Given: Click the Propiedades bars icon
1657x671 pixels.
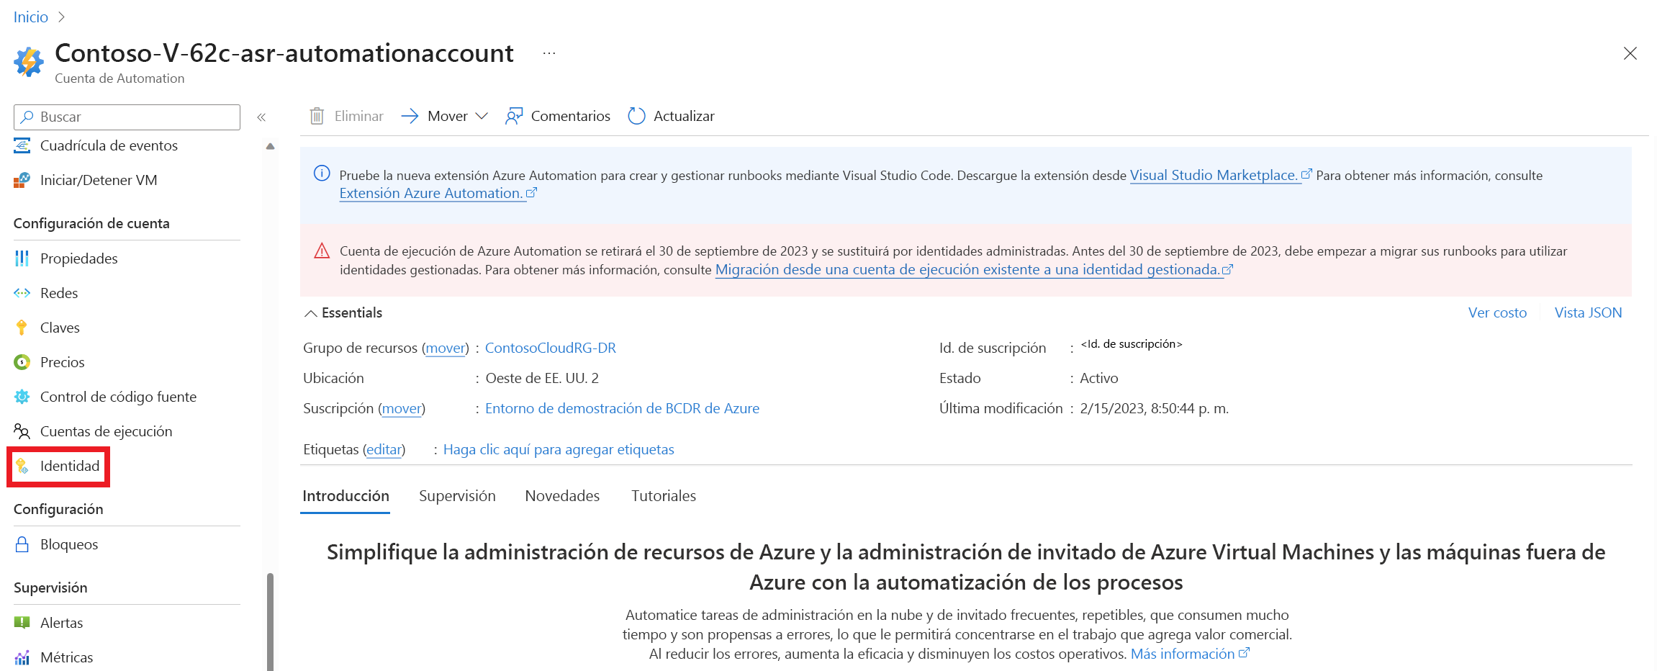Looking at the screenshot, I should [x=22, y=258].
